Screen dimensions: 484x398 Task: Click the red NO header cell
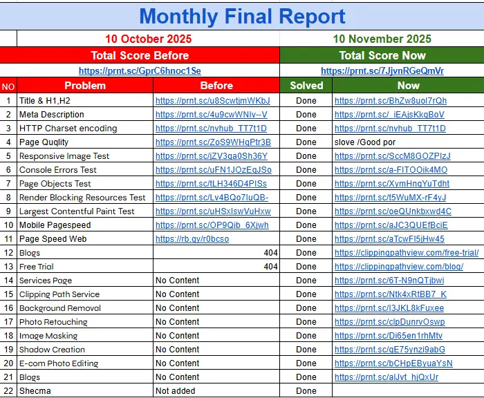tap(8, 86)
